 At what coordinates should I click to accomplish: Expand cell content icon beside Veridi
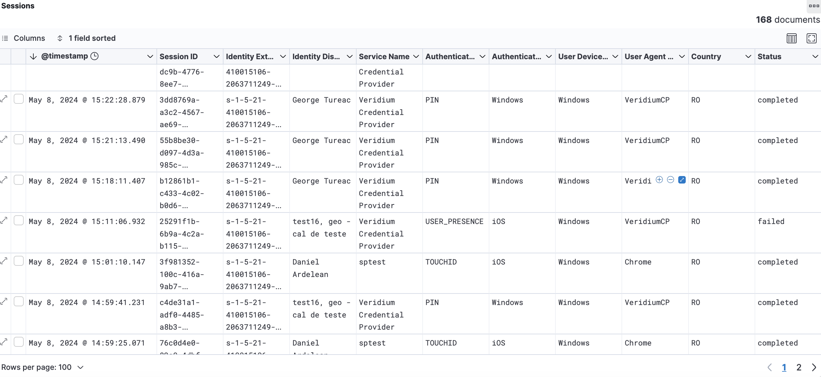(682, 180)
